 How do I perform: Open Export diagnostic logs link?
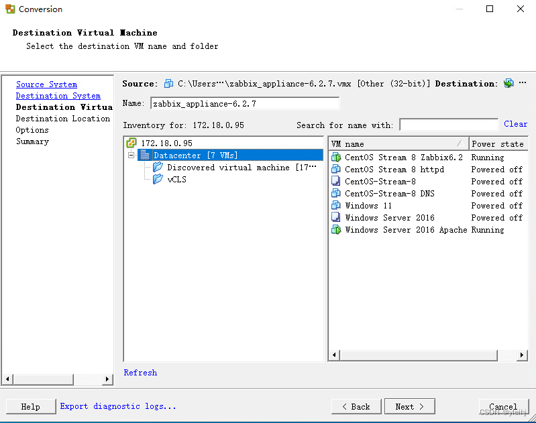(118, 406)
